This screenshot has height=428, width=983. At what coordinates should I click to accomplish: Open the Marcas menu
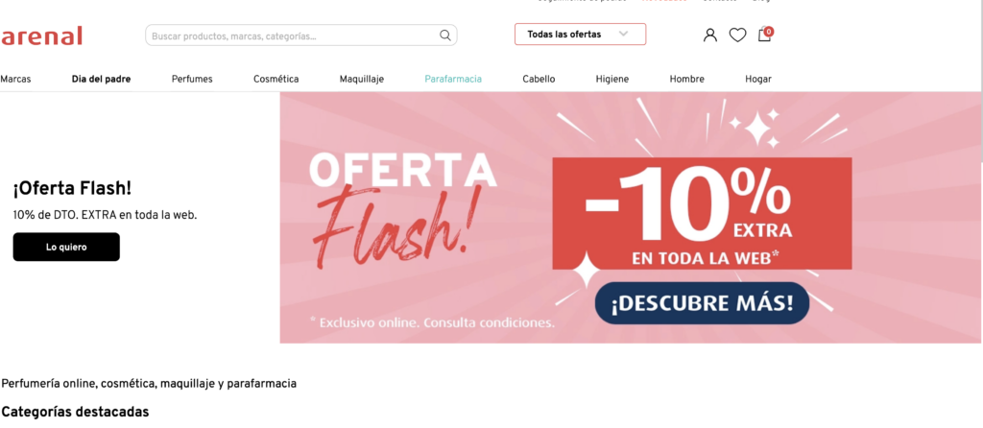click(15, 79)
